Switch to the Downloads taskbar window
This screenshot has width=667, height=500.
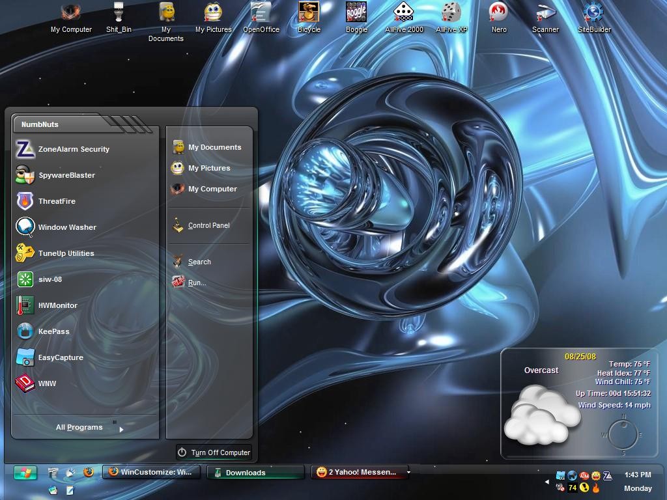pyautogui.click(x=255, y=473)
